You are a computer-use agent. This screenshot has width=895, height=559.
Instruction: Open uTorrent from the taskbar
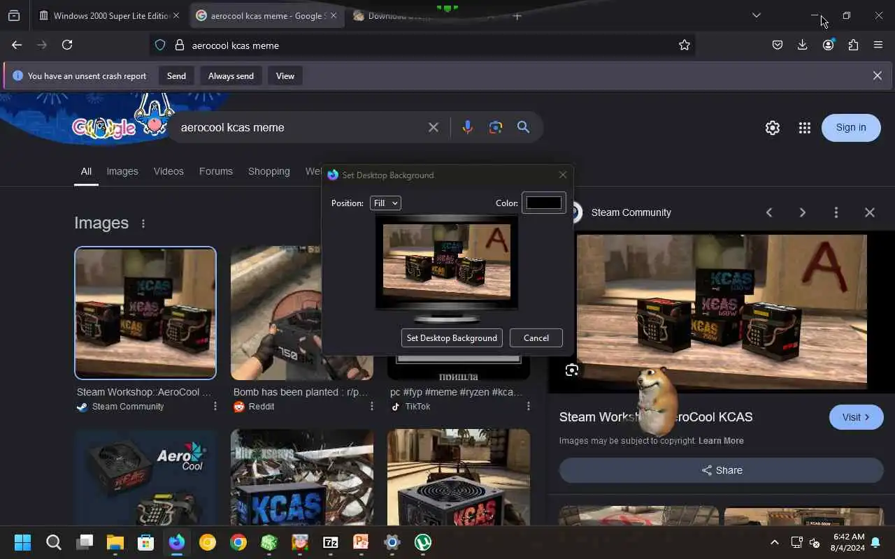[423, 542]
